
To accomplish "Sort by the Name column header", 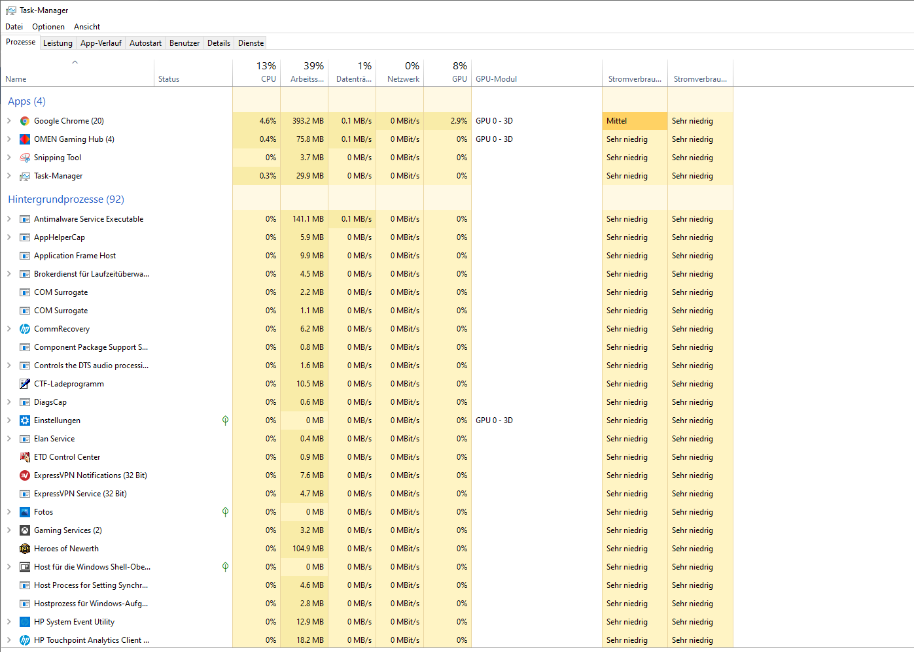I will [77, 73].
